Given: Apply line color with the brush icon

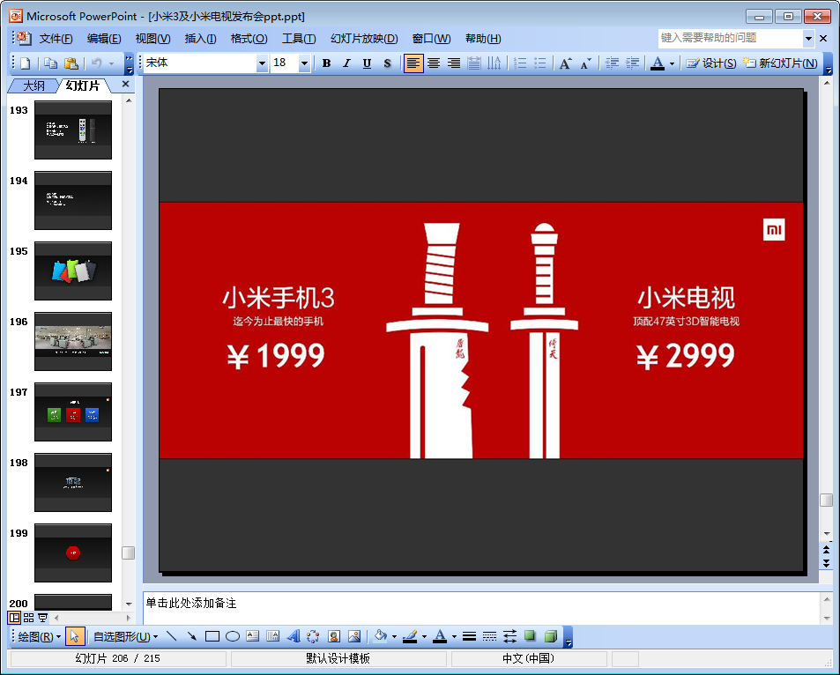Looking at the screenshot, I should pyautogui.click(x=410, y=636).
